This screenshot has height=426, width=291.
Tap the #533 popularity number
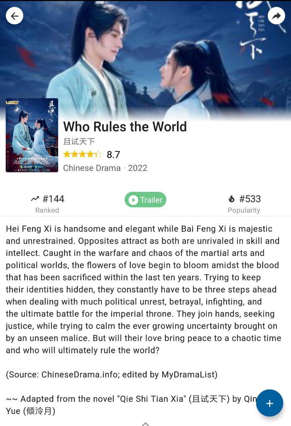[x=250, y=199]
